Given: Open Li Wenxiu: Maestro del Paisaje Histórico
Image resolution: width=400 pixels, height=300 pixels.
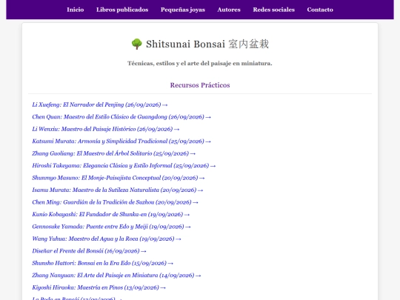Looking at the screenshot, I should click(x=106, y=129).
